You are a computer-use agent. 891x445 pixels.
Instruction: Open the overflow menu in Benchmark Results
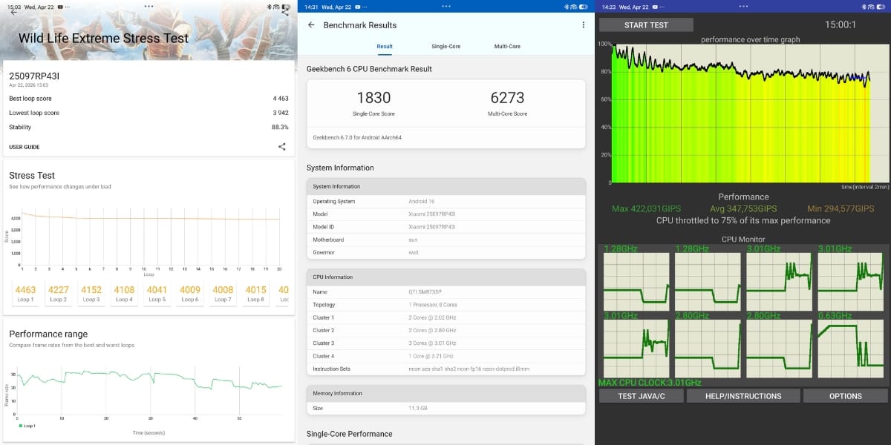click(x=584, y=24)
